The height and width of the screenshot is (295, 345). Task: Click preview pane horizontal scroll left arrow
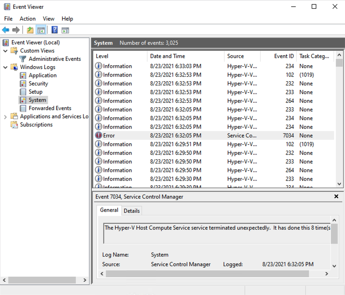102,274
